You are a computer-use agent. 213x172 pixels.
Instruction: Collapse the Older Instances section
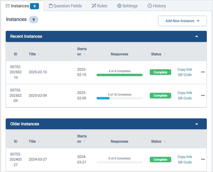point(196,124)
